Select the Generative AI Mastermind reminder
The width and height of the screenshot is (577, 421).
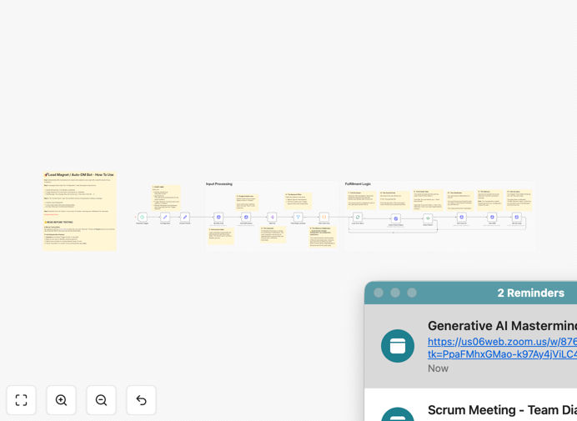point(470,346)
